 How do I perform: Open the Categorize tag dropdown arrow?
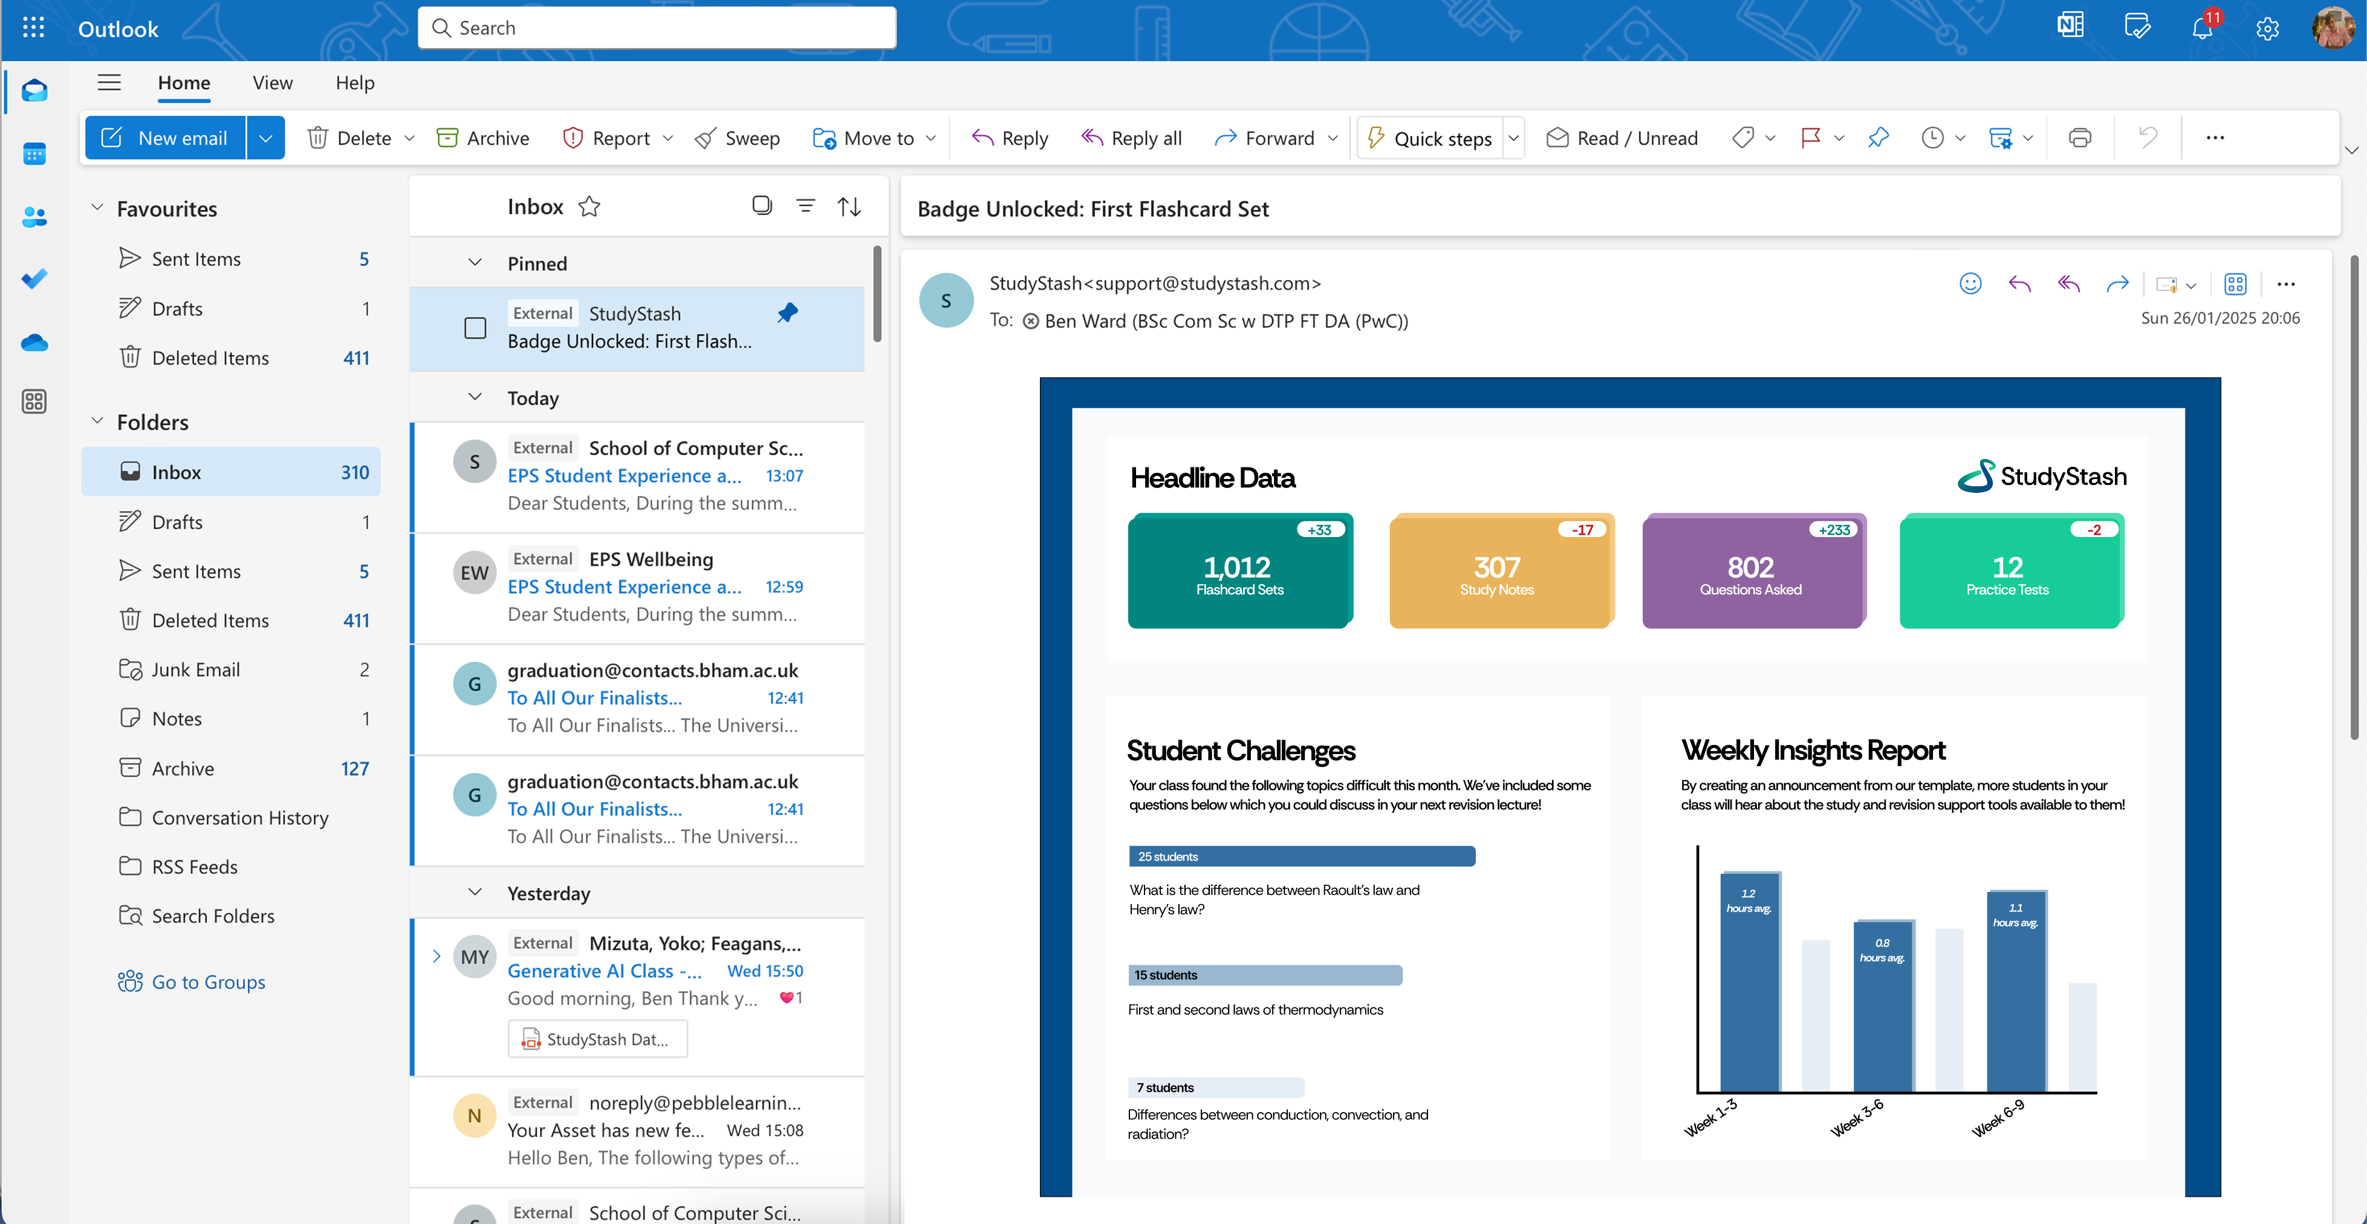(1771, 138)
